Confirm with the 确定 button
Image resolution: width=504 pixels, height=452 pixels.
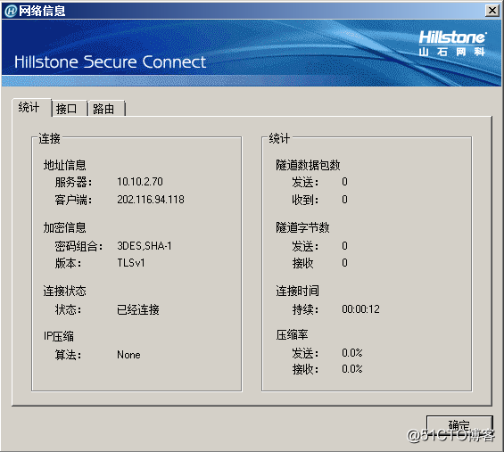(459, 425)
